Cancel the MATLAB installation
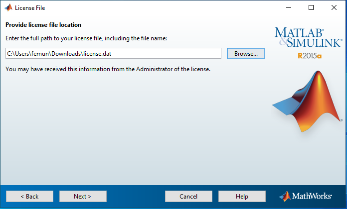Screen dimensions: 347x209 coord(188,197)
